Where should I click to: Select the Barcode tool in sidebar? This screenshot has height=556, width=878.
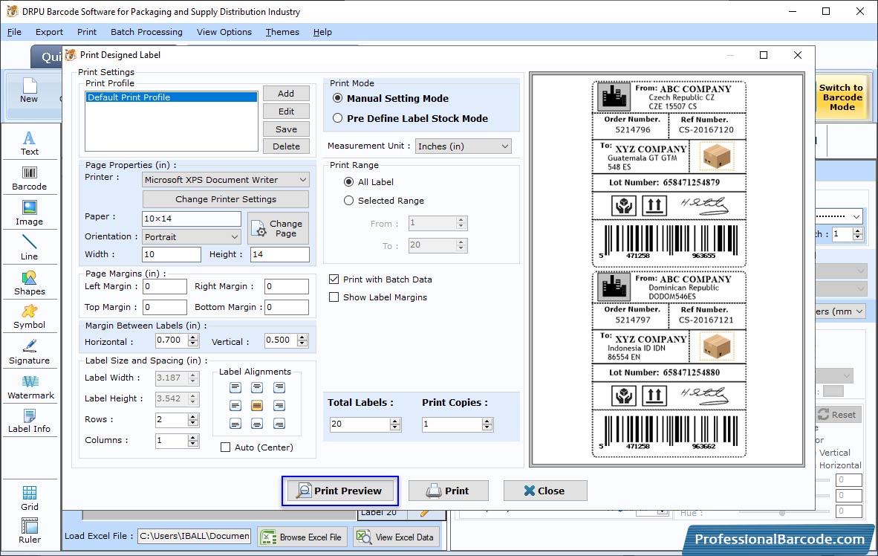pyautogui.click(x=29, y=178)
